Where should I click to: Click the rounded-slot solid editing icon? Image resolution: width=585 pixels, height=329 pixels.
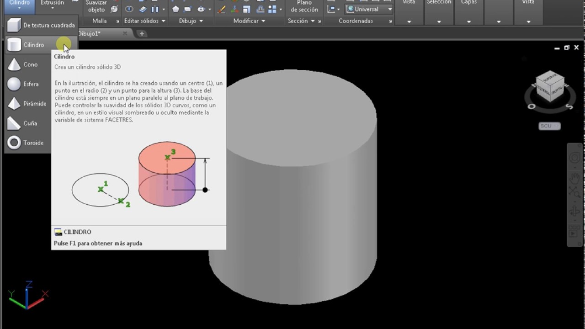click(x=129, y=9)
